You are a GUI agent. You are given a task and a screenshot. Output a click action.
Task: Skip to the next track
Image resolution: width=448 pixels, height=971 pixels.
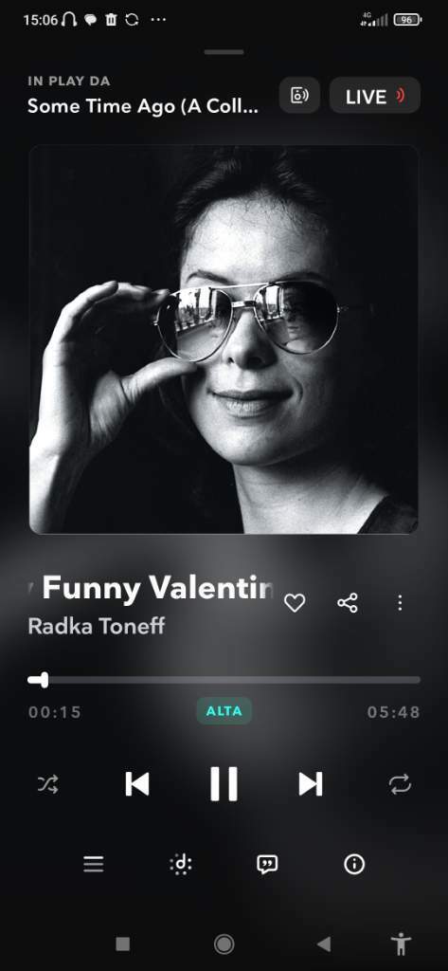[x=311, y=784]
